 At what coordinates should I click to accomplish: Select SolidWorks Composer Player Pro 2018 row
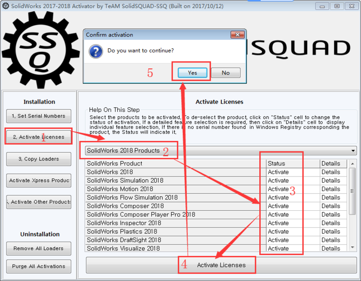click(176, 214)
